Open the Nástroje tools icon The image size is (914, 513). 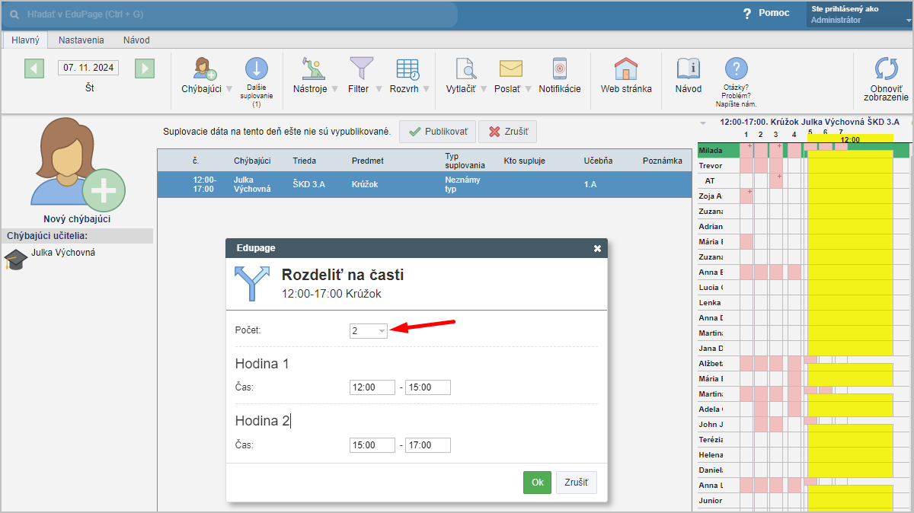(x=312, y=69)
